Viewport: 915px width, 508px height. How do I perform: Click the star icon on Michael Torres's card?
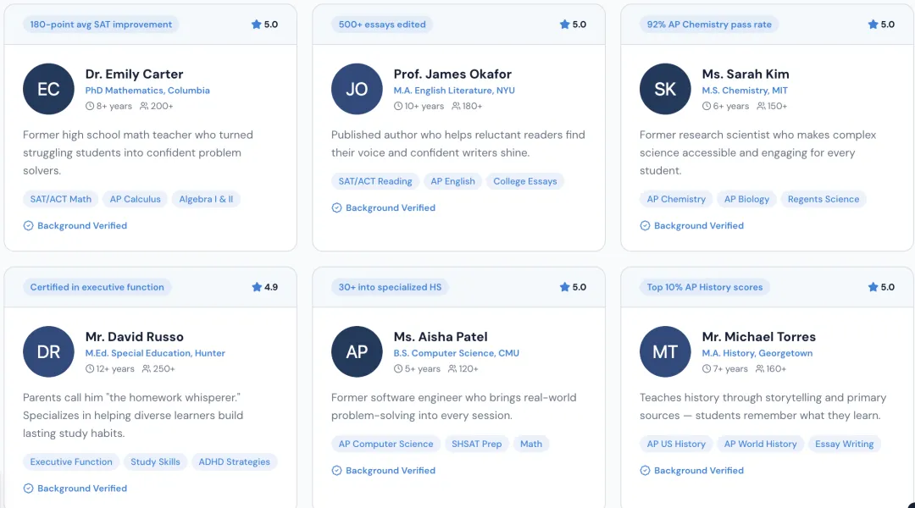[873, 286]
